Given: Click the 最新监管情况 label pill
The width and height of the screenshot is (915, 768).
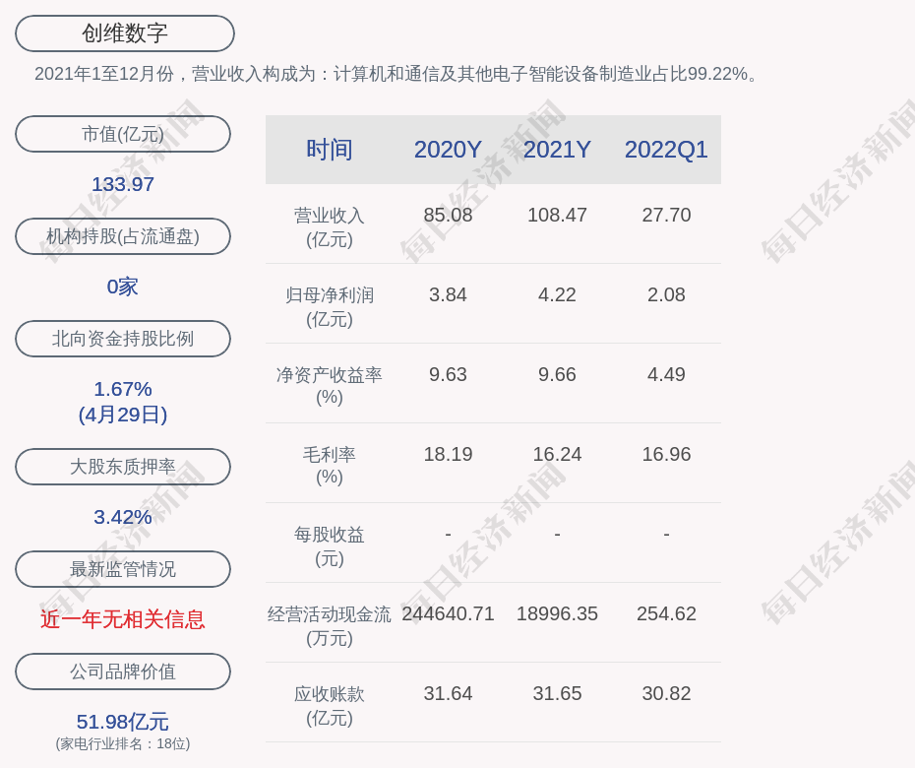Looking at the screenshot, I should point(123,569).
